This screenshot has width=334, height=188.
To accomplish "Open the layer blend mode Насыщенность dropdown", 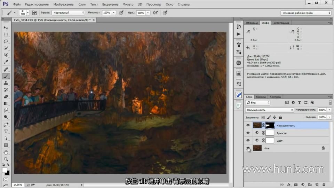I will (x=270, y=110).
